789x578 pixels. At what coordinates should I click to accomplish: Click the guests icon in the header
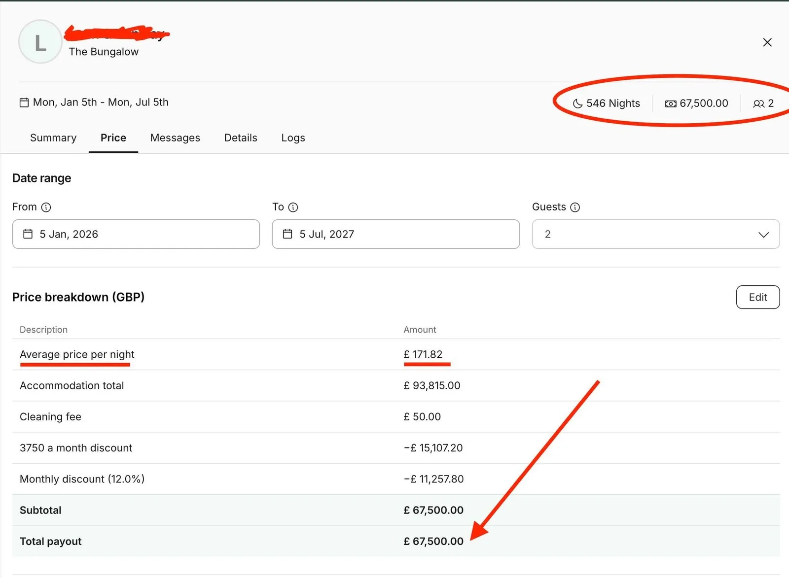(758, 103)
